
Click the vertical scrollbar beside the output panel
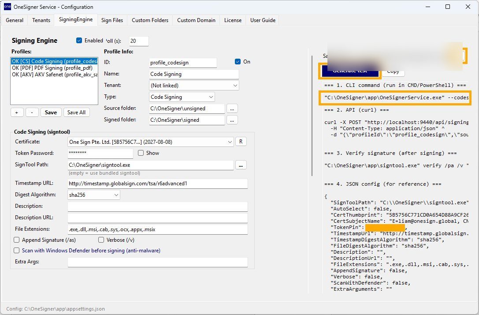coord(312,116)
